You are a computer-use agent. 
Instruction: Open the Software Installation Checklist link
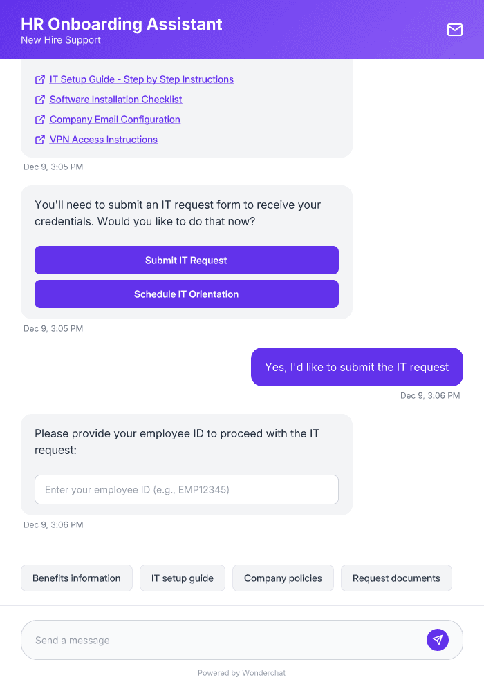coord(115,99)
